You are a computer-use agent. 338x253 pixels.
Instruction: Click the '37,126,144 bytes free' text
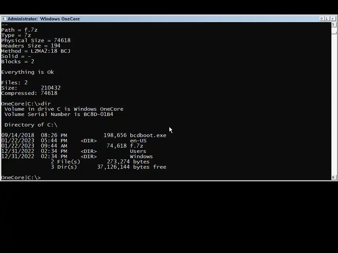tap(131, 167)
